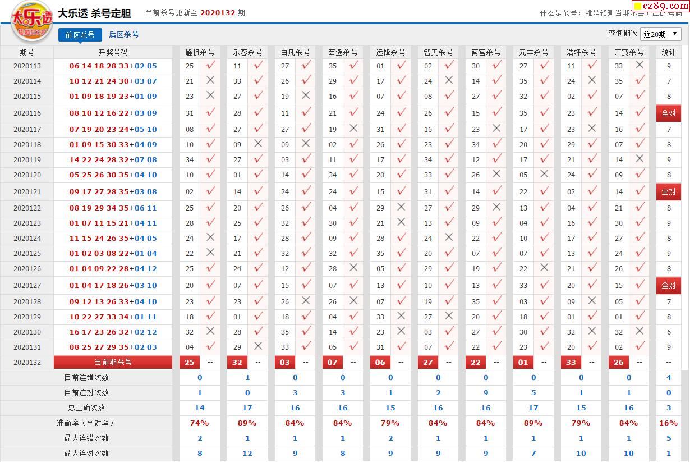Open the 近20期 period dropdown
Viewport: 690px width, 462px height.
pos(661,34)
